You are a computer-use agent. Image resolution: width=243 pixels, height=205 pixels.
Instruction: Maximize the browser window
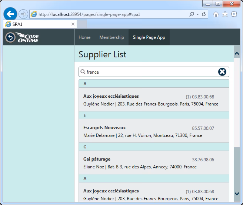[x=218, y=4]
